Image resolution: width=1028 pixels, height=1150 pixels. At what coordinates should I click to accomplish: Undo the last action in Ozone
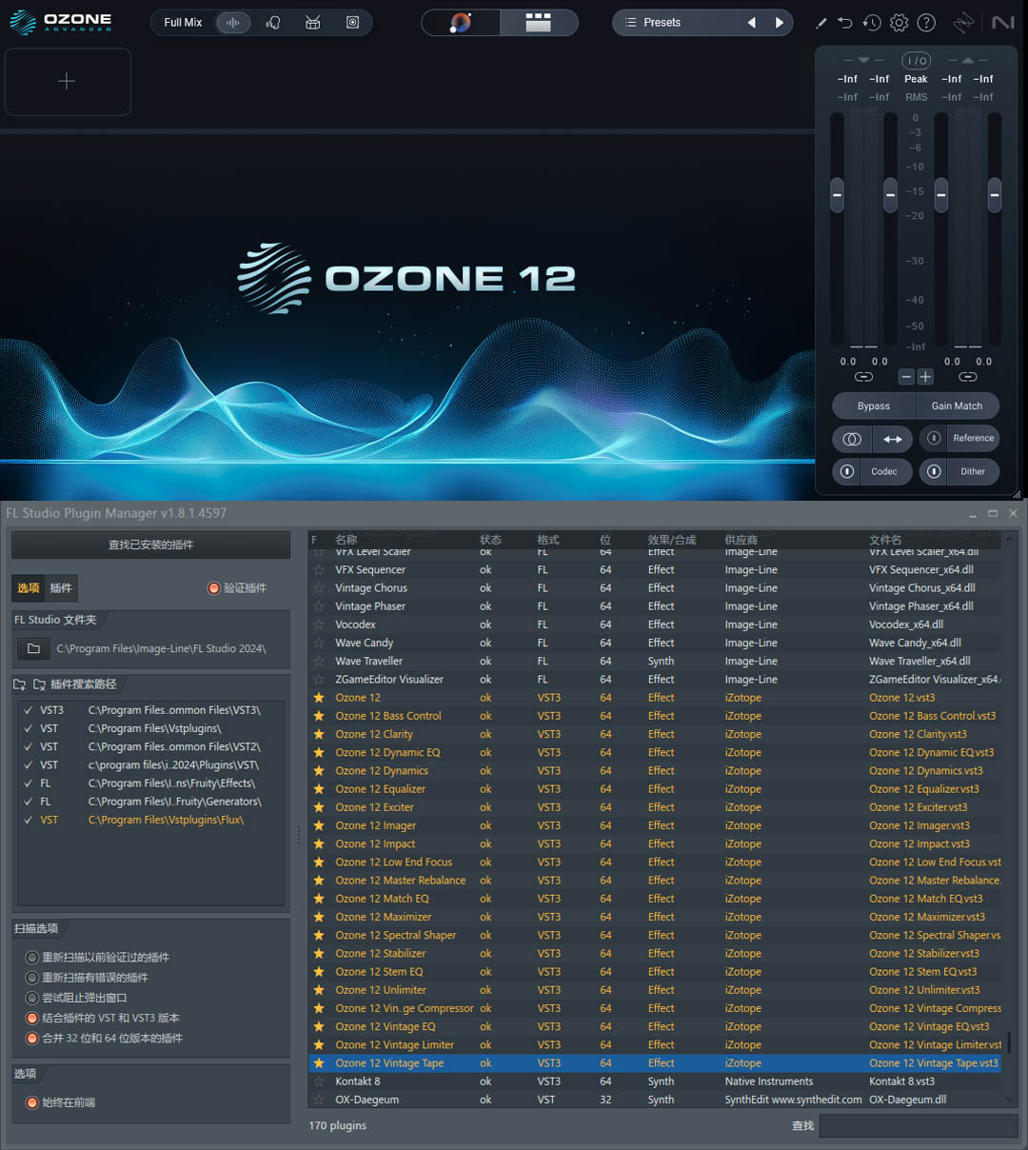point(845,23)
